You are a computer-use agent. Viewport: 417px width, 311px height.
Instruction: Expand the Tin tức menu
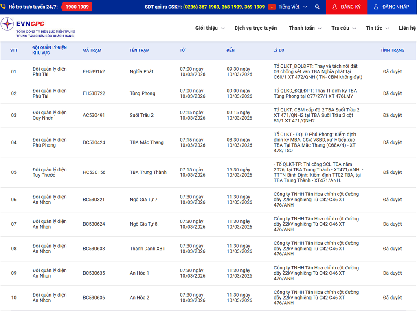click(x=377, y=28)
